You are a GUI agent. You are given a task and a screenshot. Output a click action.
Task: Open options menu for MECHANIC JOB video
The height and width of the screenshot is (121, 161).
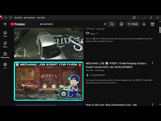pyautogui.click(x=152, y=63)
